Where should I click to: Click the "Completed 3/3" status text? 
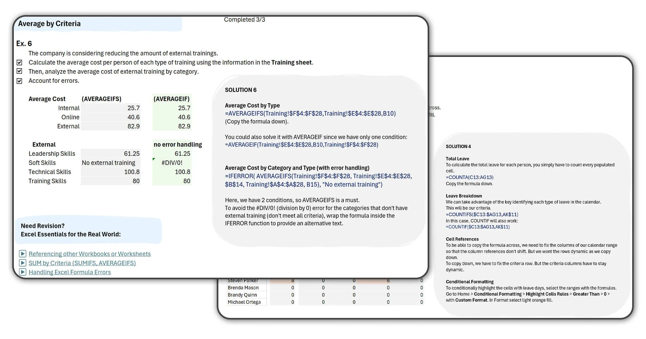click(244, 19)
